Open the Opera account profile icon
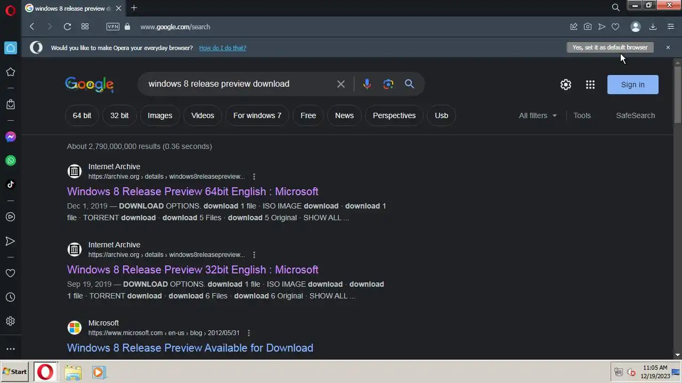Screen dimensions: 682x383 coord(635,27)
